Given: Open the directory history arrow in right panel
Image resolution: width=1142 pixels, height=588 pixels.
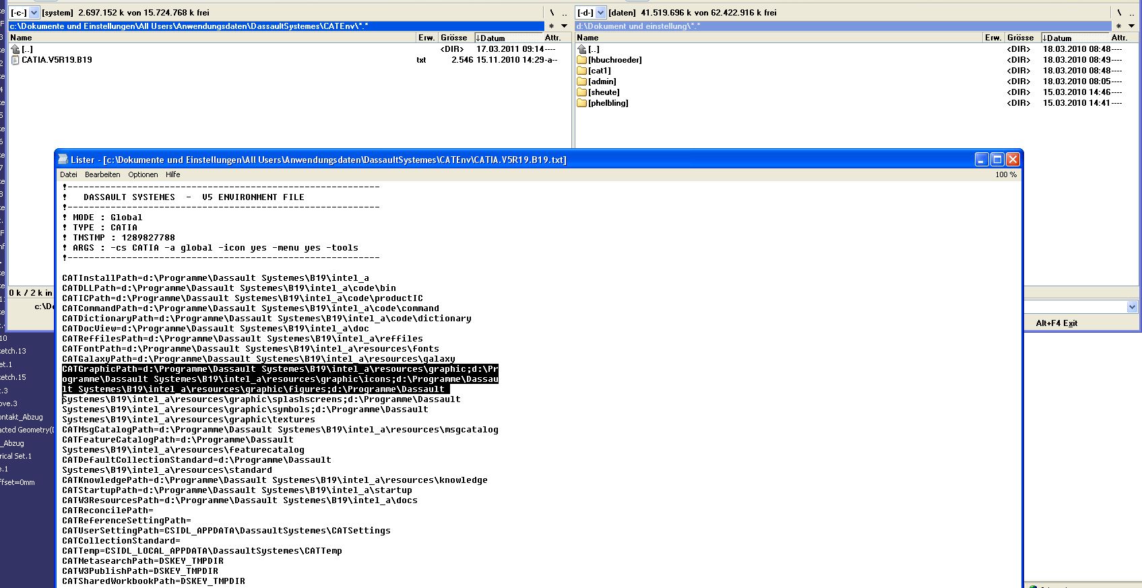Looking at the screenshot, I should (1132, 26).
